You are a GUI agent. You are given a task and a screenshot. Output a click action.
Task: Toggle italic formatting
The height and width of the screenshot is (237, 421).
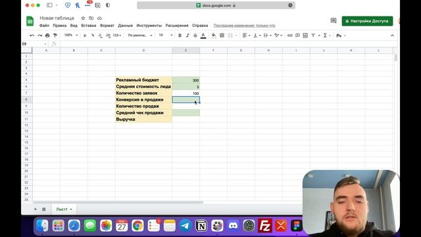tap(187, 35)
